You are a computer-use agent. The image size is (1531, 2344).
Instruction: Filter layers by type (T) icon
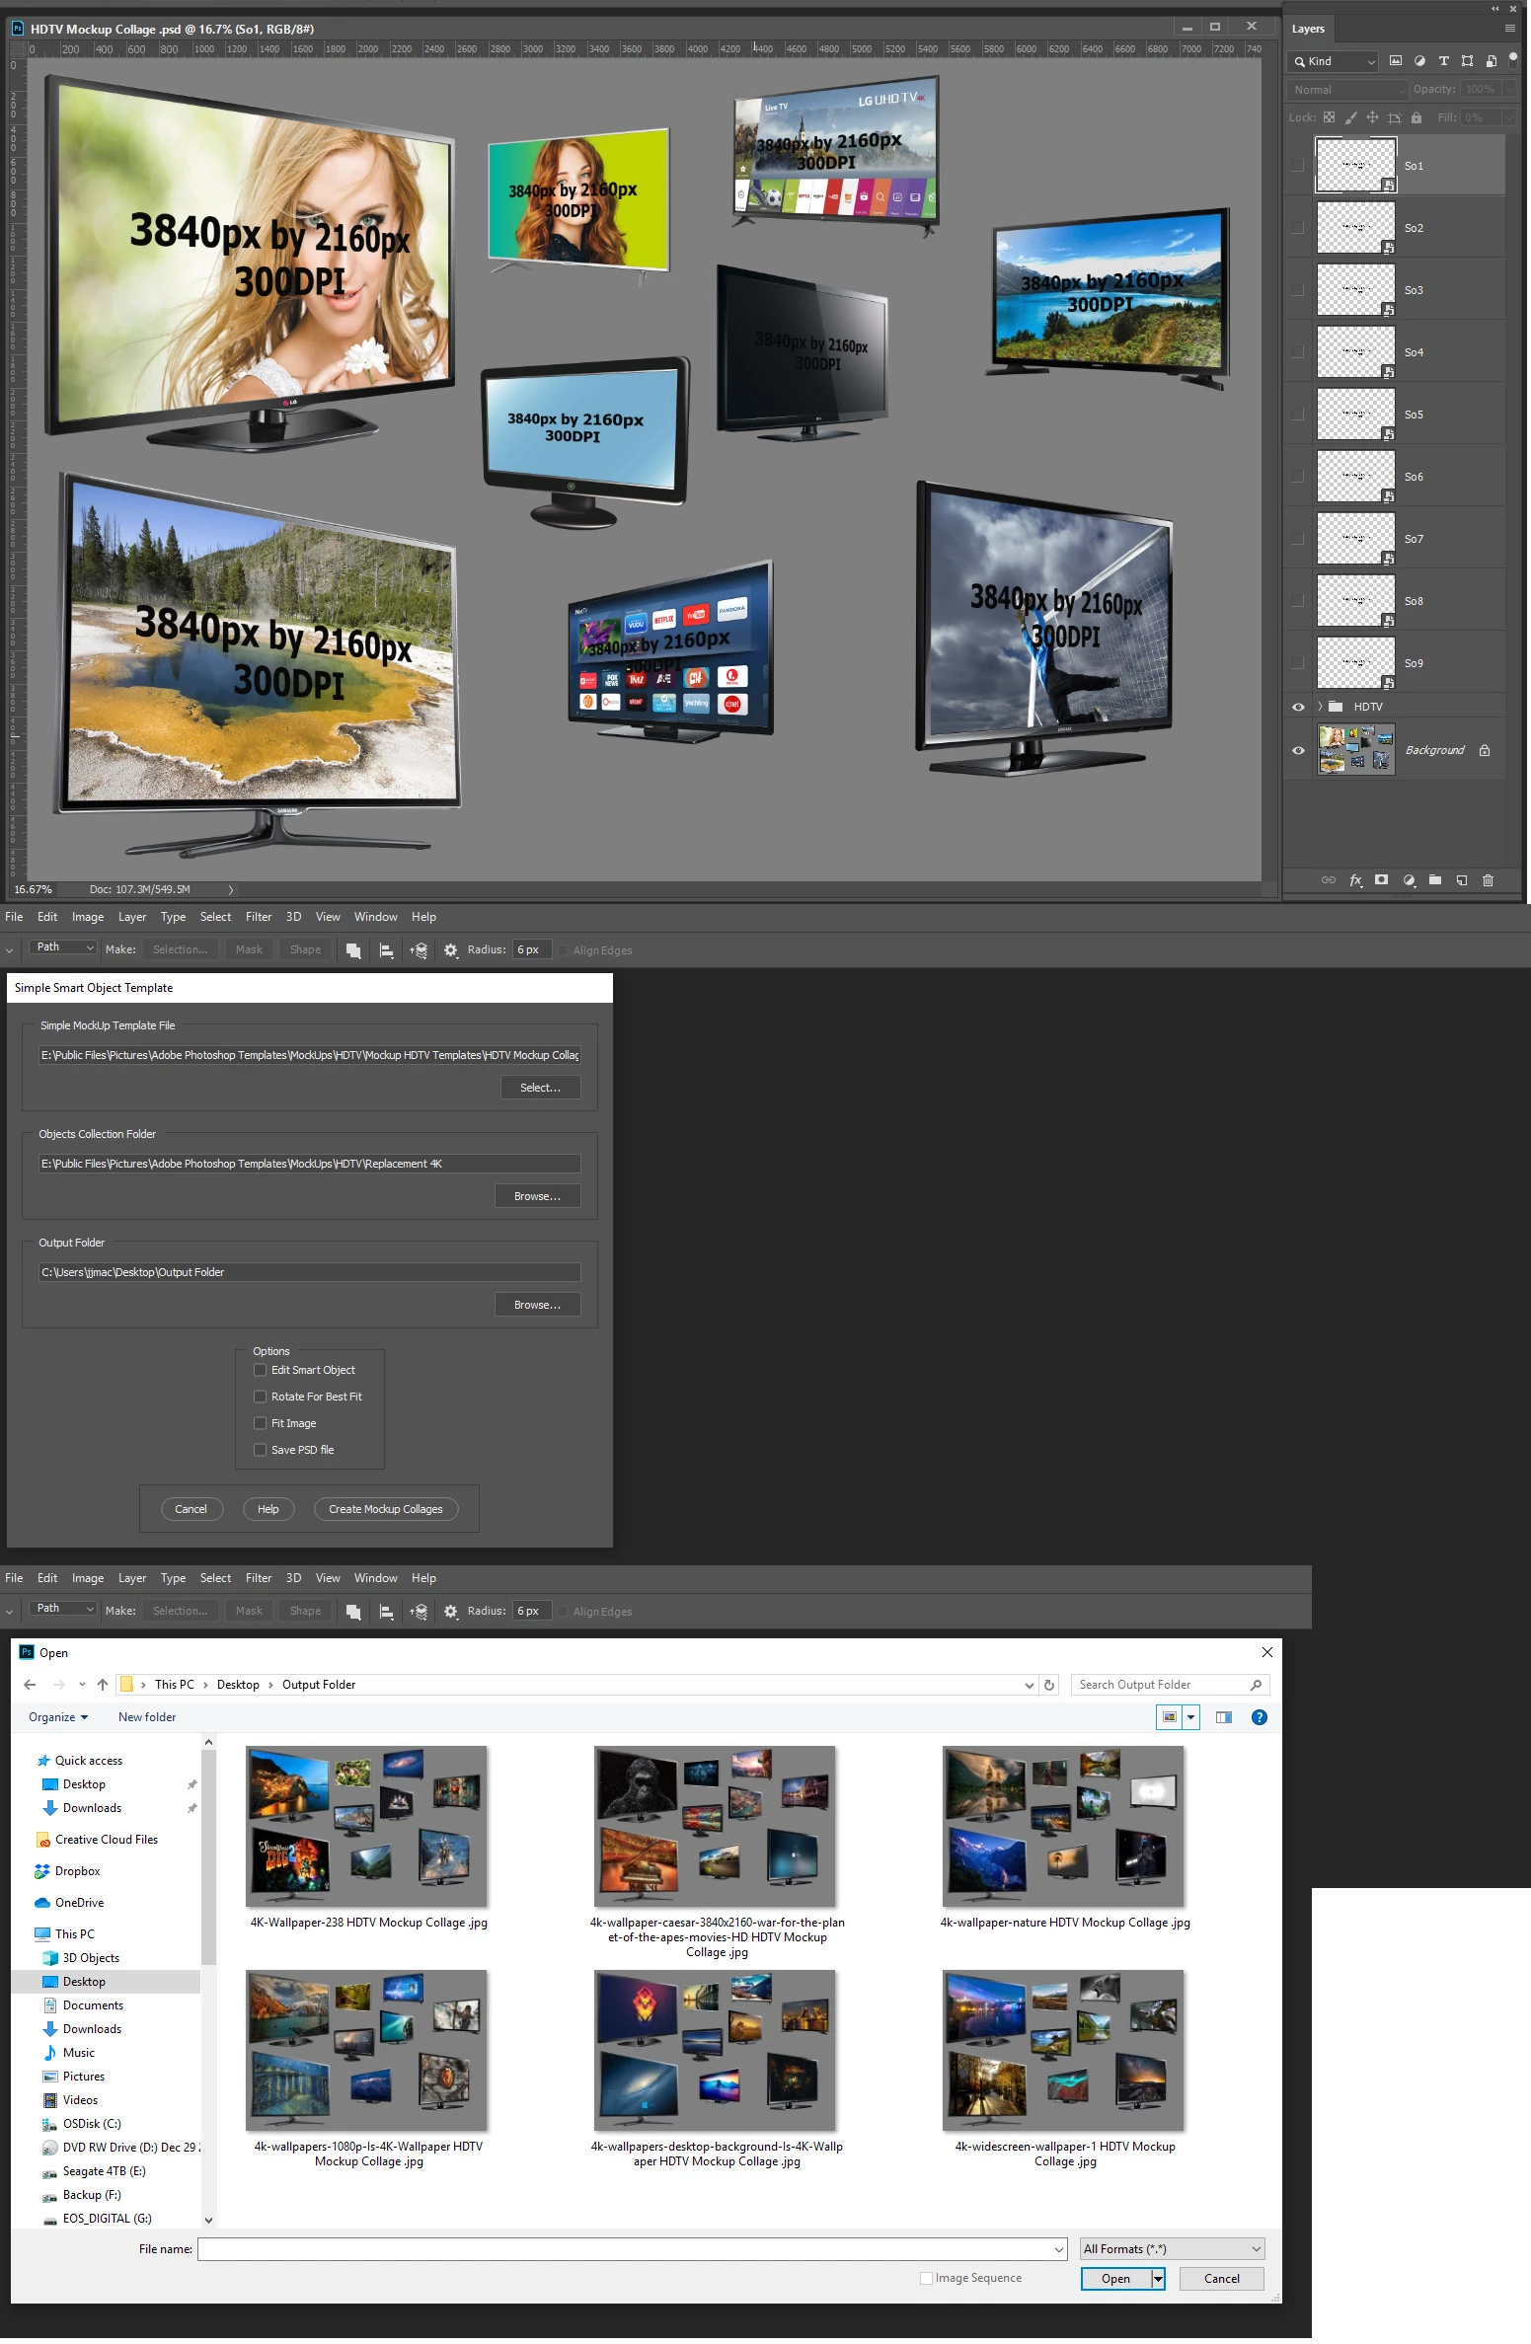pyautogui.click(x=1443, y=61)
